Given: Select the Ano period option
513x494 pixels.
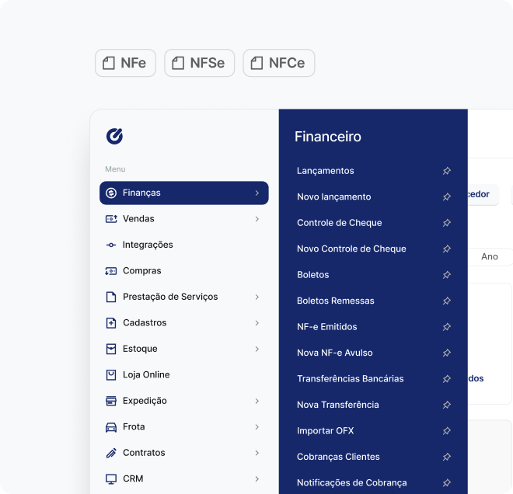Looking at the screenshot, I should coord(490,256).
